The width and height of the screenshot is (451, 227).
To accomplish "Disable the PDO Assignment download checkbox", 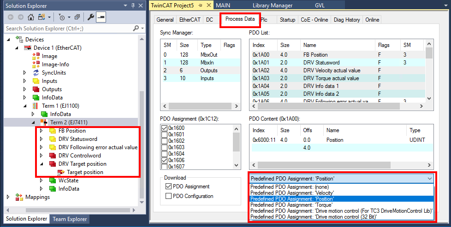I will click(169, 186).
